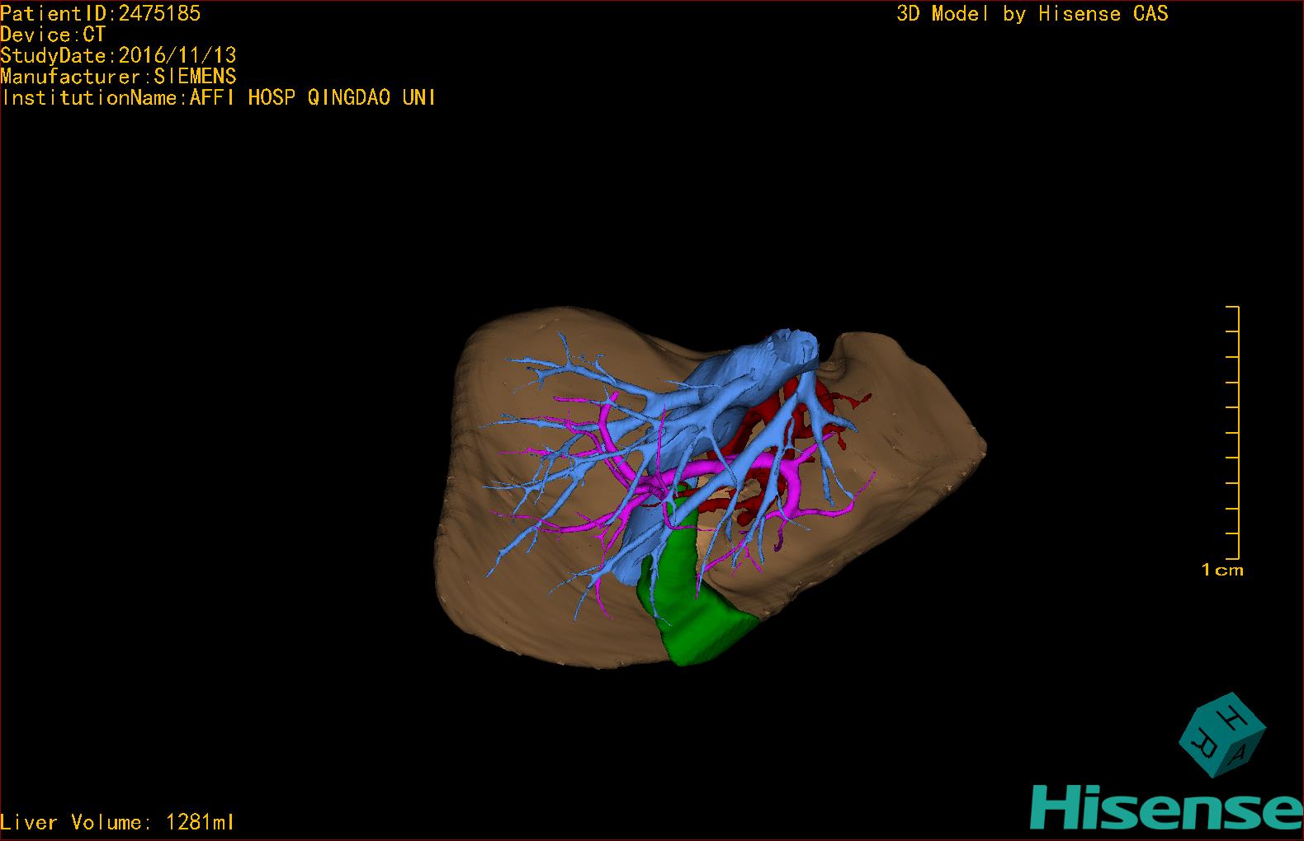Image resolution: width=1304 pixels, height=841 pixels.
Task: Click the '1cm' scale label
Action: click(1221, 570)
